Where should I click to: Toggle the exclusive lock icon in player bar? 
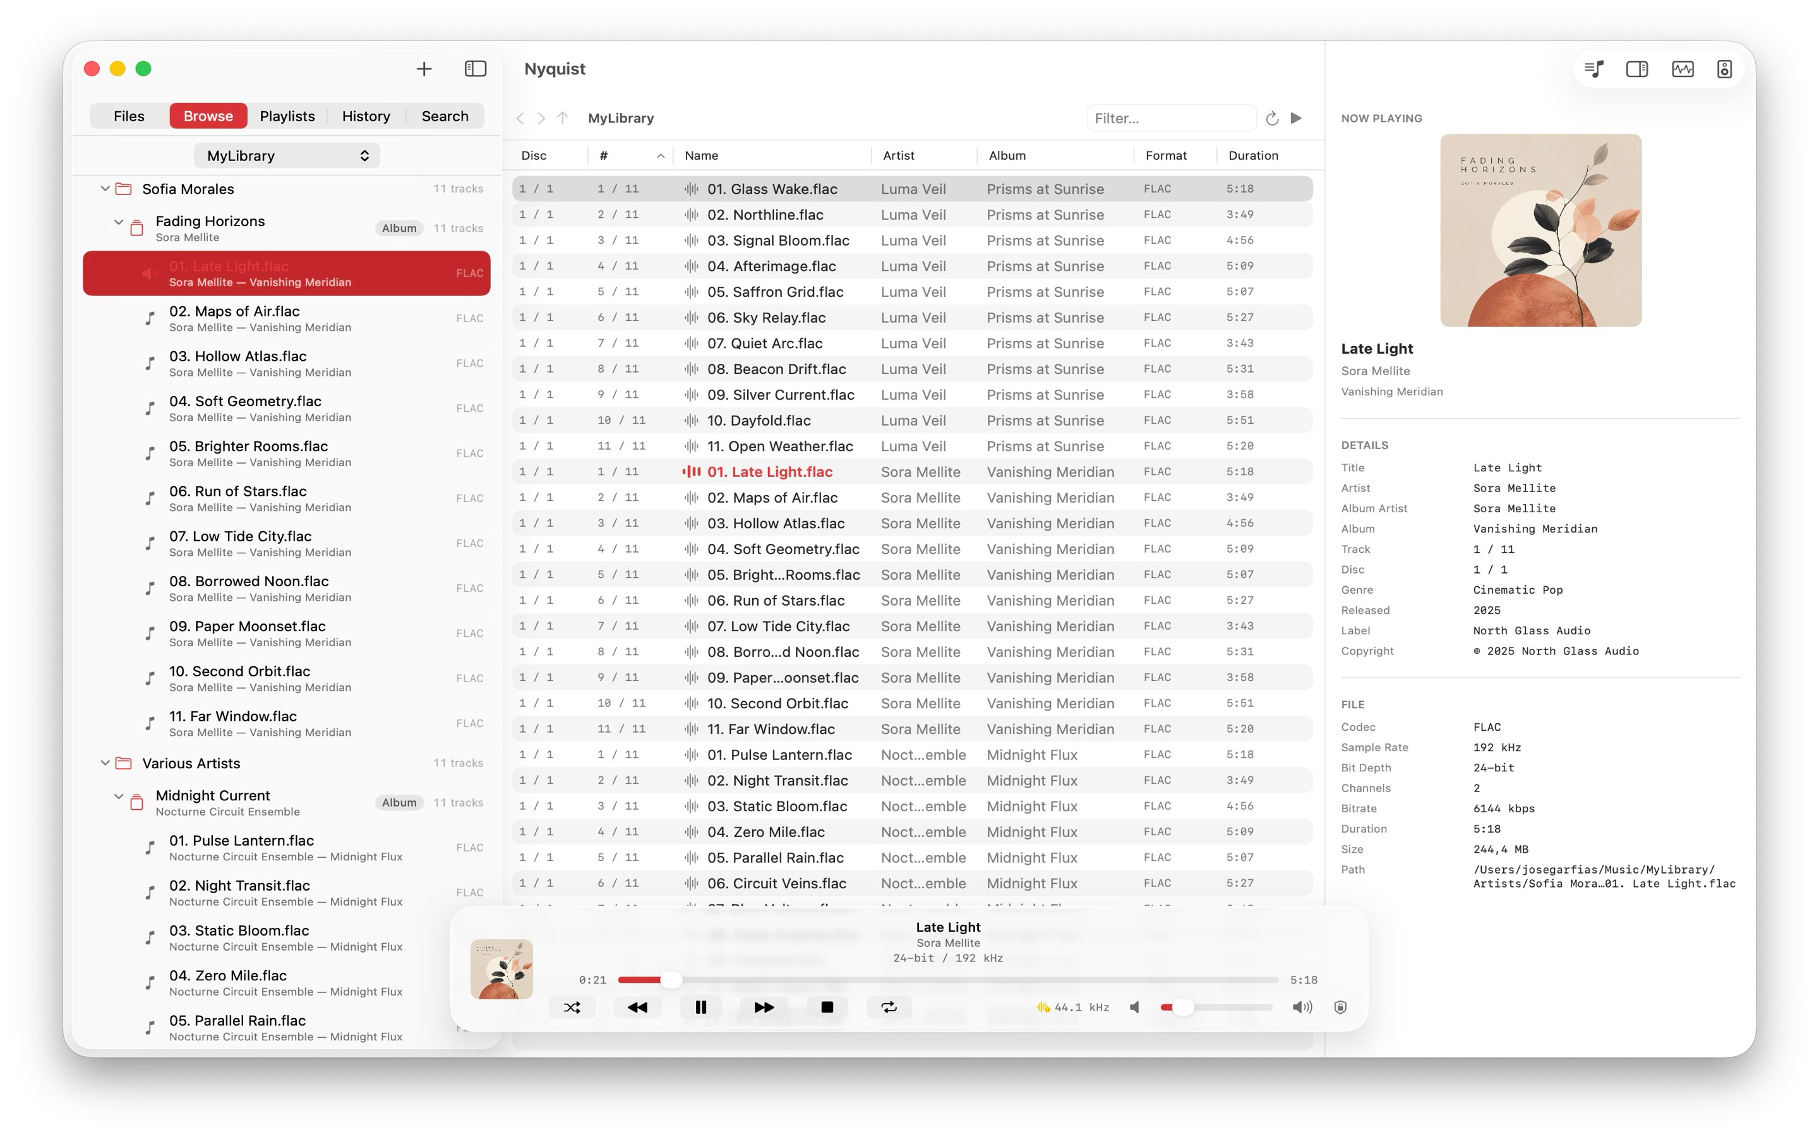pyautogui.click(x=1340, y=1007)
